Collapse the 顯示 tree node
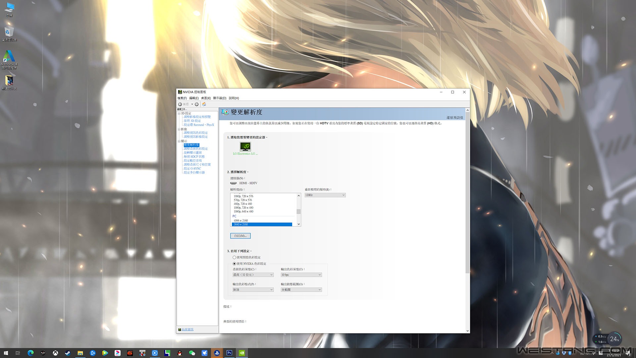The image size is (636, 358). pyautogui.click(x=179, y=141)
